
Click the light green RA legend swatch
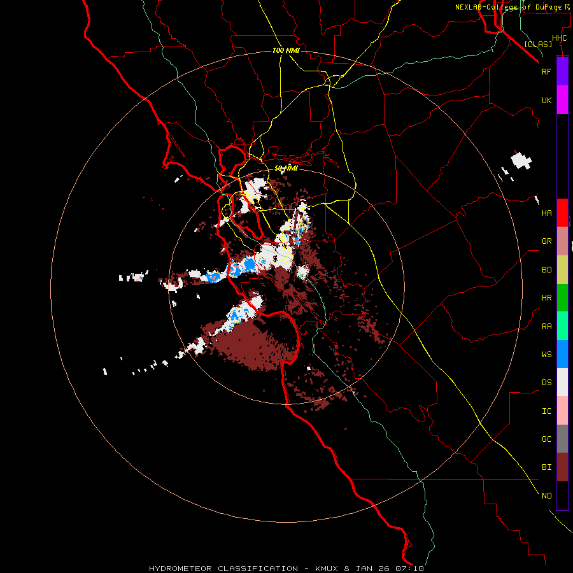tap(562, 326)
